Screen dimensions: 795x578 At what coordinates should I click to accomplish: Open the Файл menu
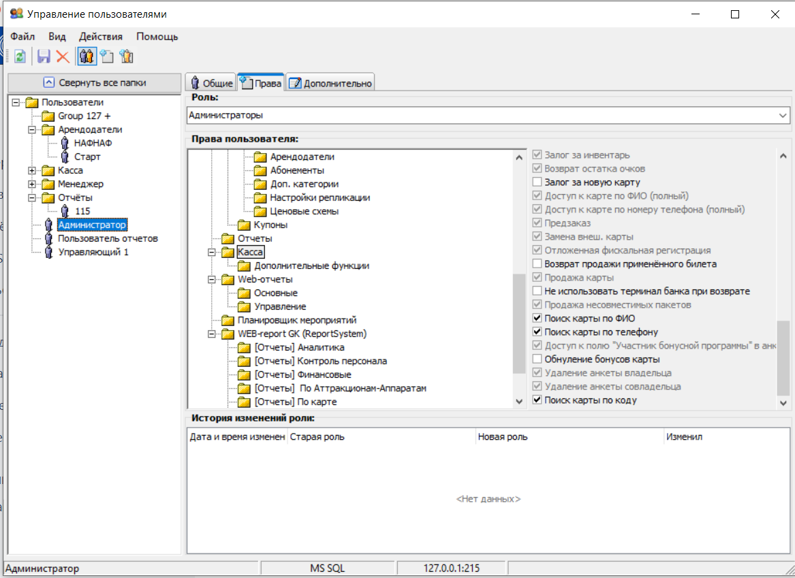pos(22,37)
